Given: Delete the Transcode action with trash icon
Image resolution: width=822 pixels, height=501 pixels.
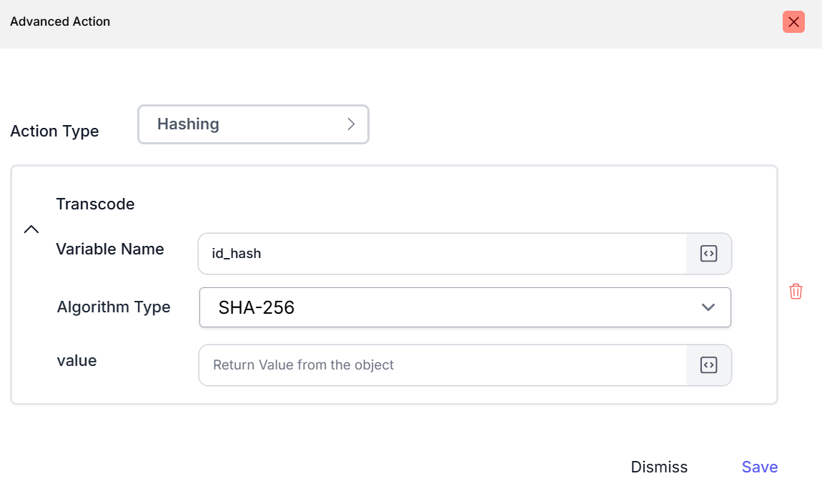Looking at the screenshot, I should tap(796, 292).
